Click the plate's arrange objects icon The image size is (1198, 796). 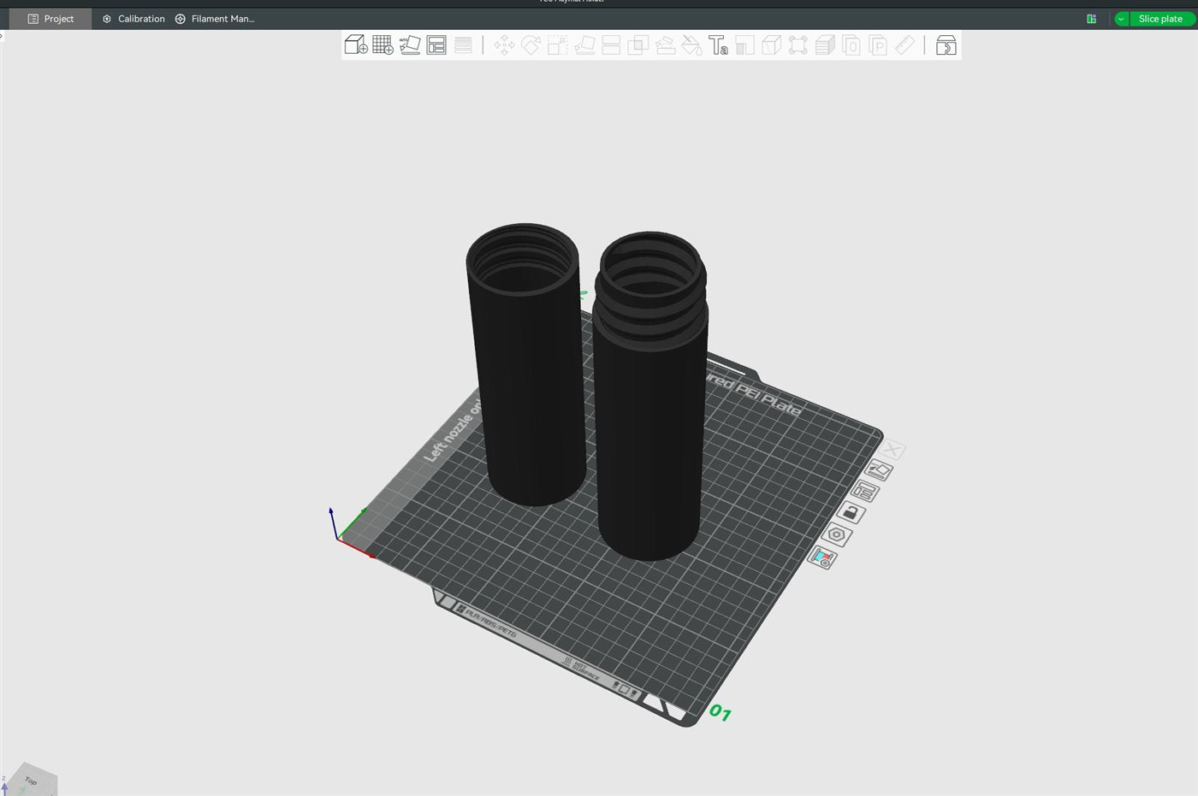[x=865, y=491]
